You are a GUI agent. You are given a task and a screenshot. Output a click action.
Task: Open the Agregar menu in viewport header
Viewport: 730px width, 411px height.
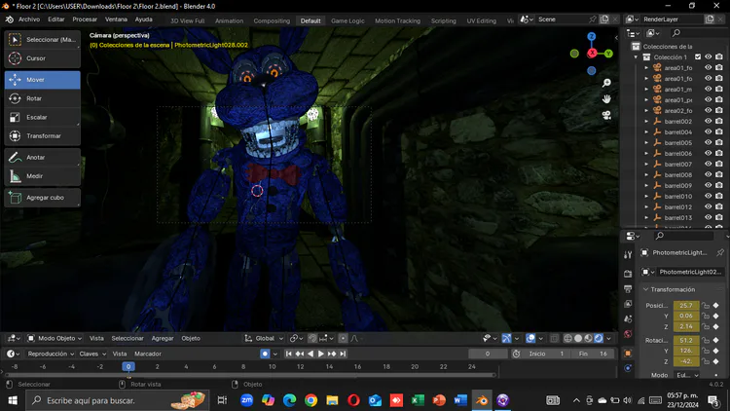pos(162,338)
